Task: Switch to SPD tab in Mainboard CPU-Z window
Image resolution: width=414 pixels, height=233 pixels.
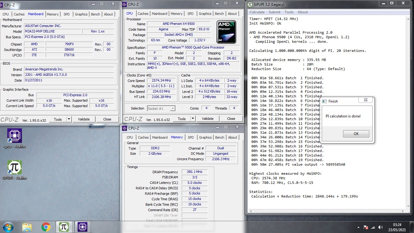Action: pos(66,14)
